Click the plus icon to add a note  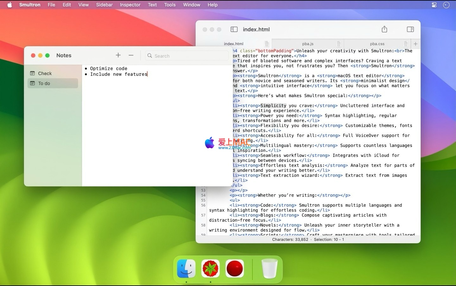click(118, 55)
